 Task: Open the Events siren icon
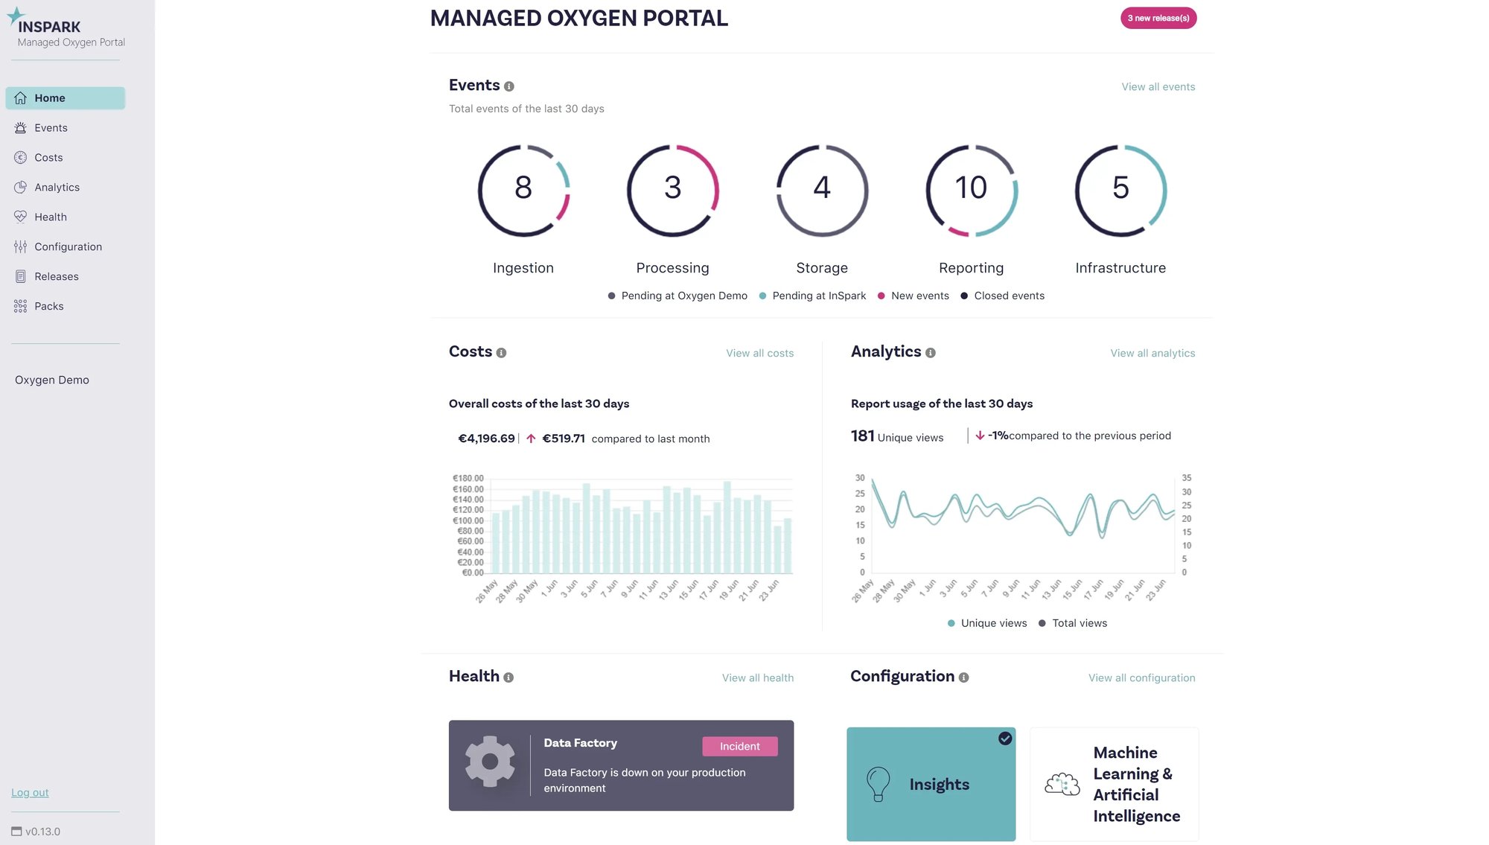pos(20,128)
